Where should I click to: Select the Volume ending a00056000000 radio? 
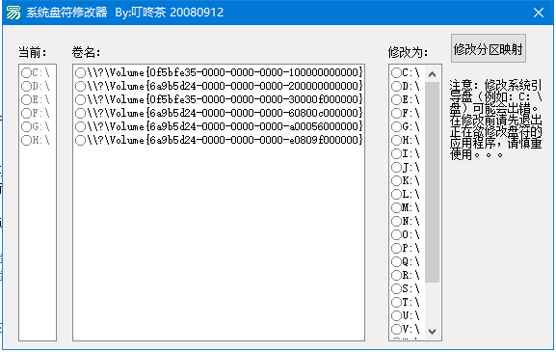coord(219,126)
